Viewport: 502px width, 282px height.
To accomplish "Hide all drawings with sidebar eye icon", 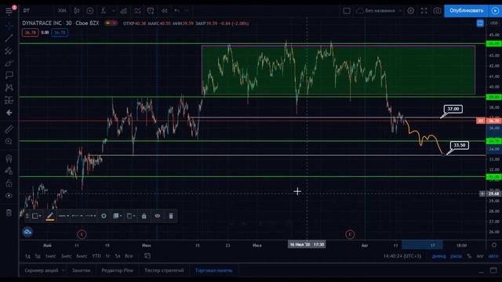I will coord(9,195).
